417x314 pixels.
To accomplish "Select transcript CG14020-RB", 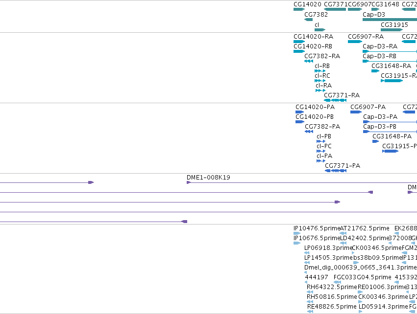I will 313,46.
